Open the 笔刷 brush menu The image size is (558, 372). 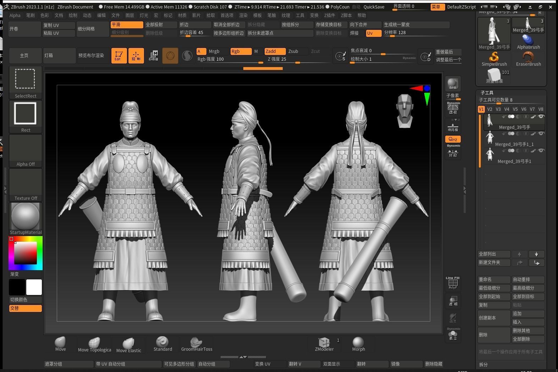click(31, 16)
